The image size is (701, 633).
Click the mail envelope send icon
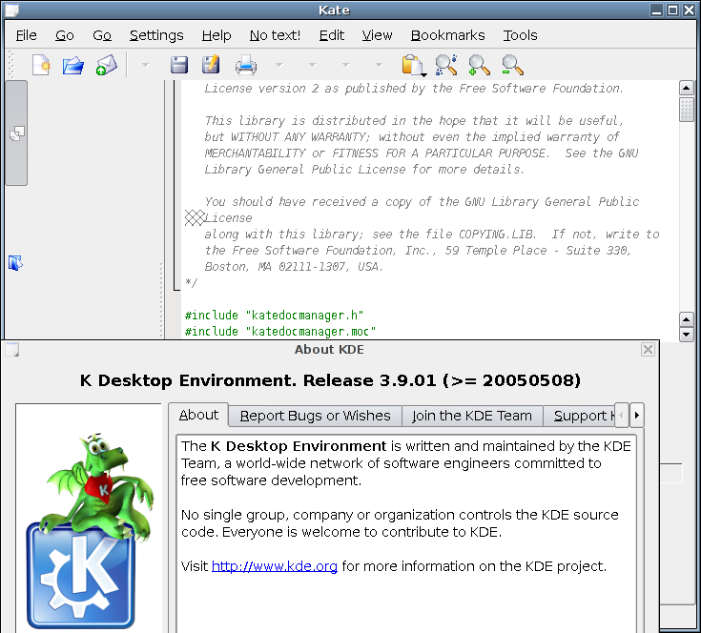pyautogui.click(x=107, y=65)
